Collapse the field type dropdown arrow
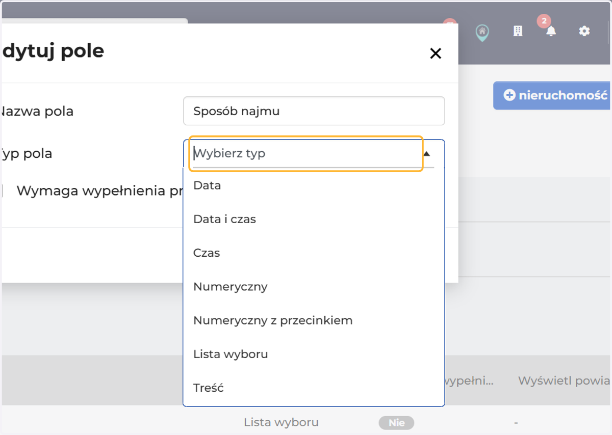612x435 pixels. (x=427, y=153)
